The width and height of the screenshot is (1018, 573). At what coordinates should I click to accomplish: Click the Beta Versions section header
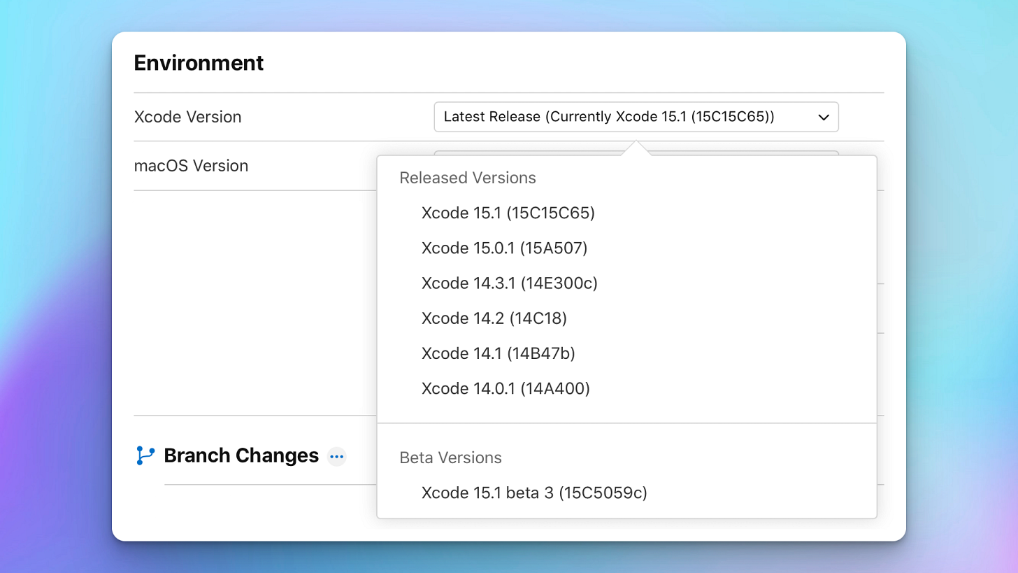click(x=450, y=458)
